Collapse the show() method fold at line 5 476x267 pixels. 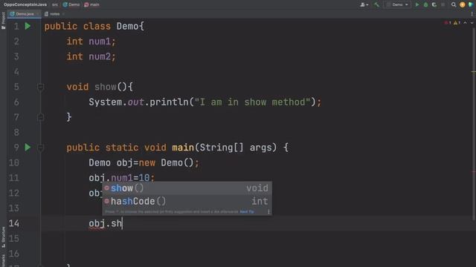tap(40, 88)
